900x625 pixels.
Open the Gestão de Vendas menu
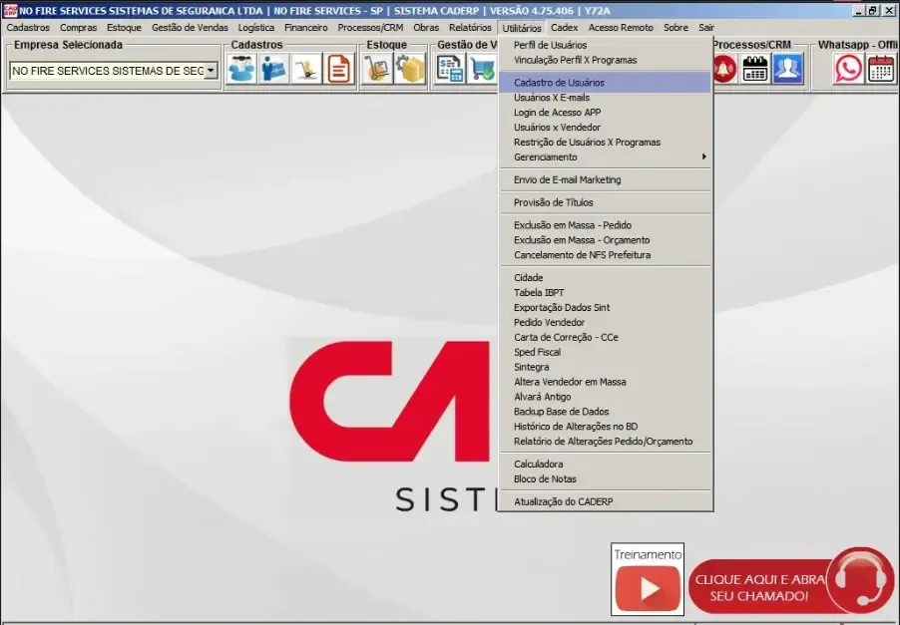click(x=190, y=28)
